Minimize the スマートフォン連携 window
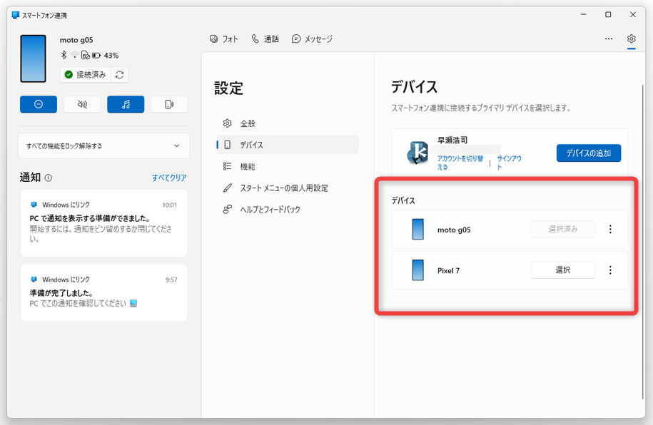This screenshot has height=425, width=653. coord(584,14)
